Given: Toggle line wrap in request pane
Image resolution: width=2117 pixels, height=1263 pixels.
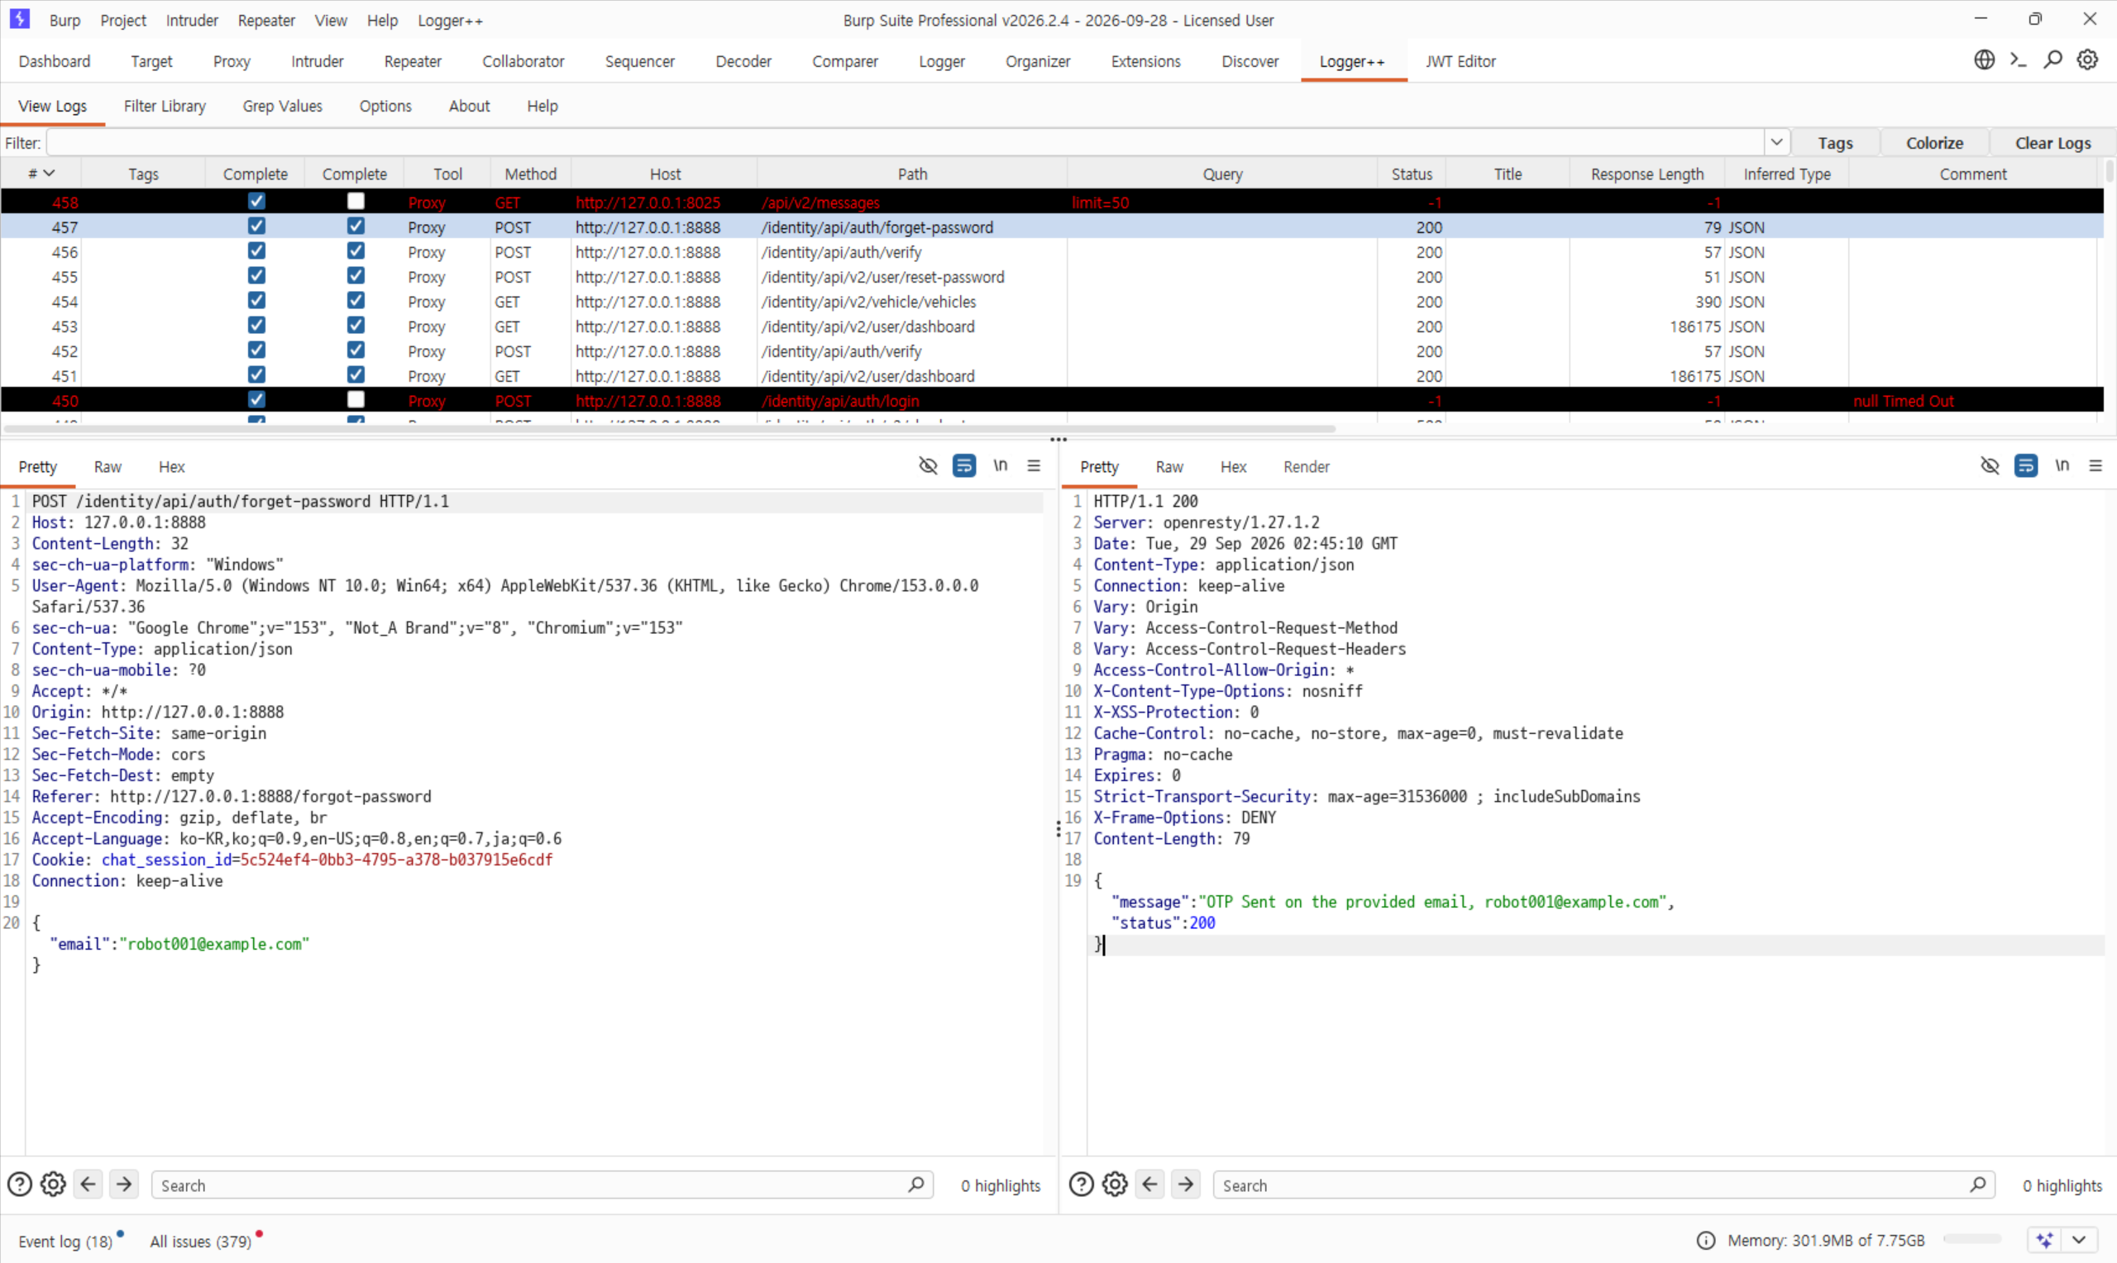Looking at the screenshot, I should click(x=964, y=465).
